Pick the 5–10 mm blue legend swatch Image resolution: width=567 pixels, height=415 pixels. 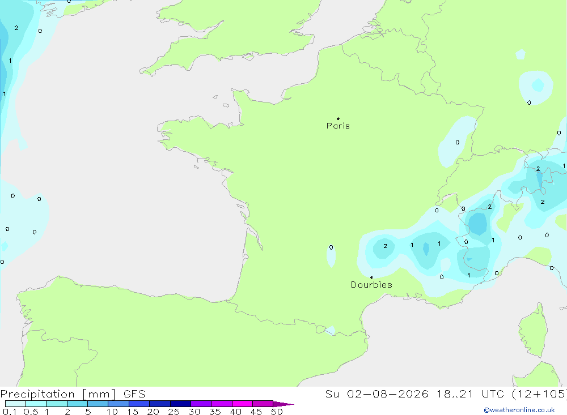[x=98, y=404]
